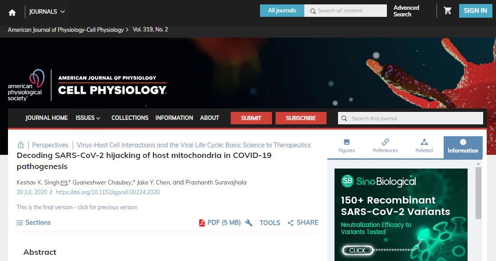Open author Keshav K. Singh's name

(x=38, y=182)
